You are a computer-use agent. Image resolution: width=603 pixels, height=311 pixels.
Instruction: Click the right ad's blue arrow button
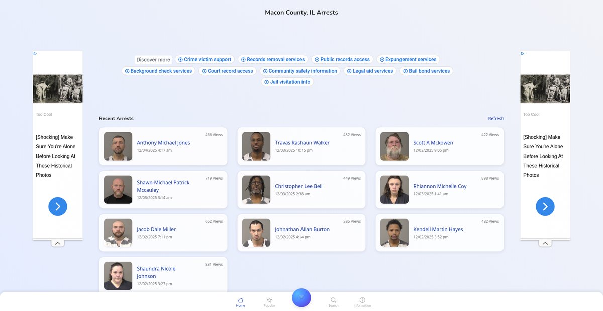(x=545, y=206)
